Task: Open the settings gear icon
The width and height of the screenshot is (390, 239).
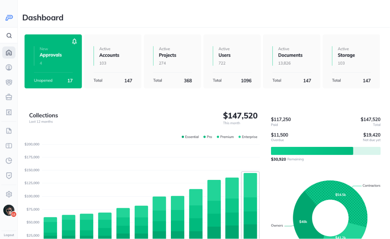Action: pyautogui.click(x=9, y=194)
